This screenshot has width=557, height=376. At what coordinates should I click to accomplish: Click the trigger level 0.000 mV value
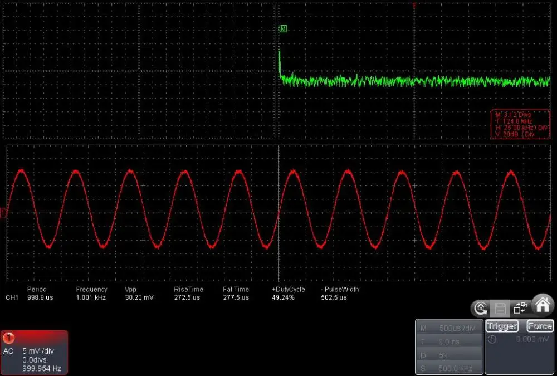(x=532, y=339)
